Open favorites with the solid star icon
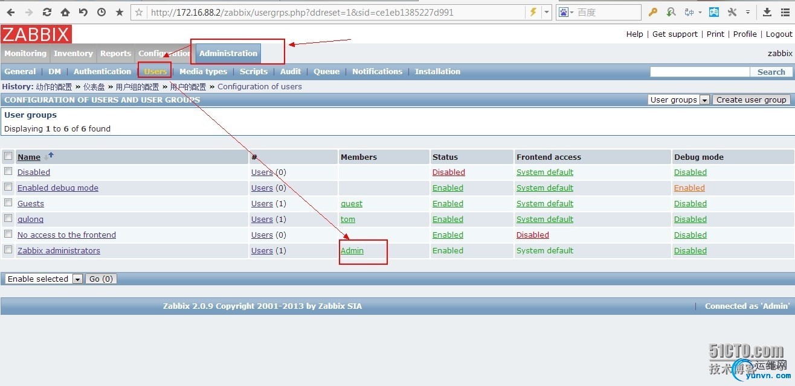This screenshot has height=386, width=795. pyautogui.click(x=120, y=12)
